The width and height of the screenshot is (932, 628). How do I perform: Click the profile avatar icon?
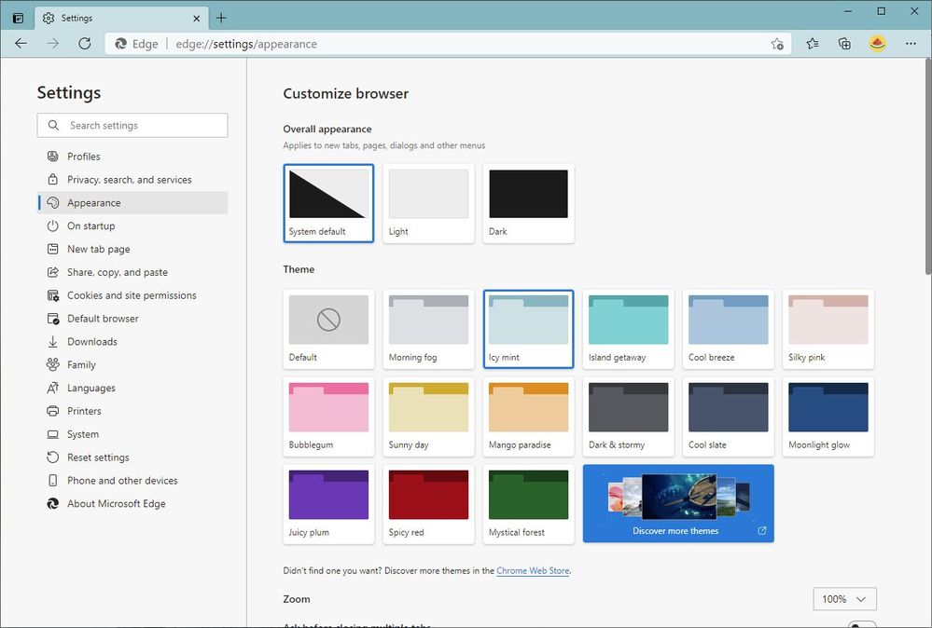click(877, 44)
